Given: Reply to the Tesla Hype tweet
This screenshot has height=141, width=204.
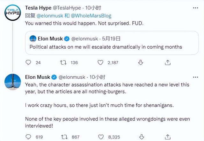Looking at the screenshot, I should tap(28, 63).
